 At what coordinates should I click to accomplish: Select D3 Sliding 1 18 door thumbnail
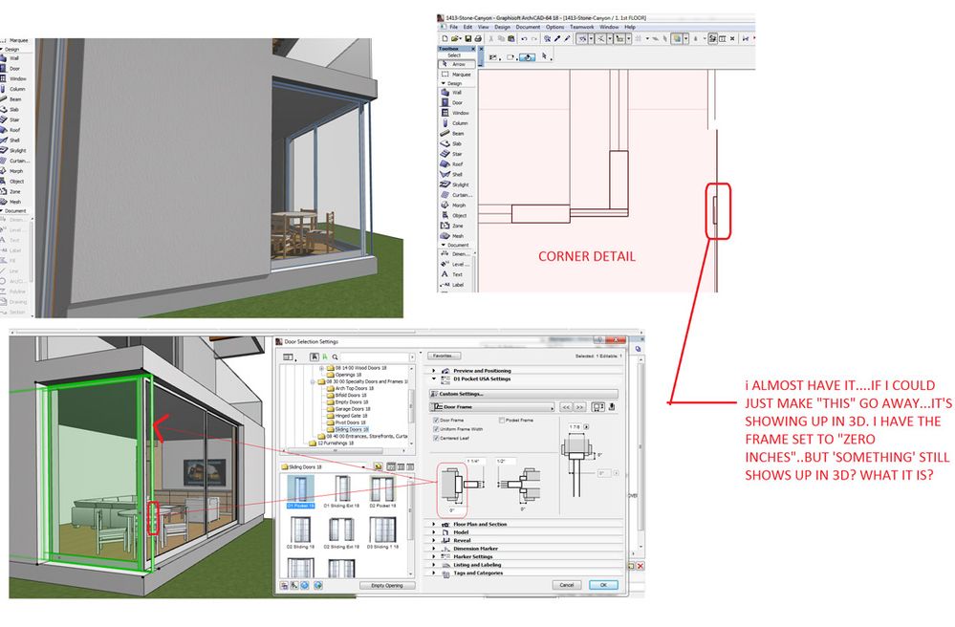coord(382,533)
